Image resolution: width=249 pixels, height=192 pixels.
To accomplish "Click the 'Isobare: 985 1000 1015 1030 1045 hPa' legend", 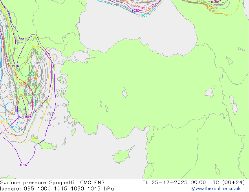I will 57,188.
